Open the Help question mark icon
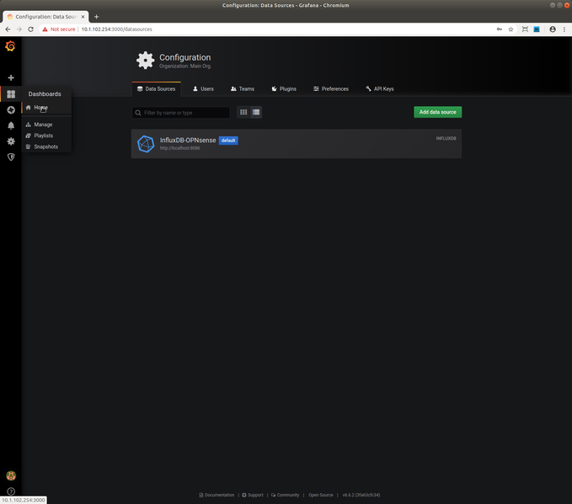The height and width of the screenshot is (504, 572). coord(11,491)
